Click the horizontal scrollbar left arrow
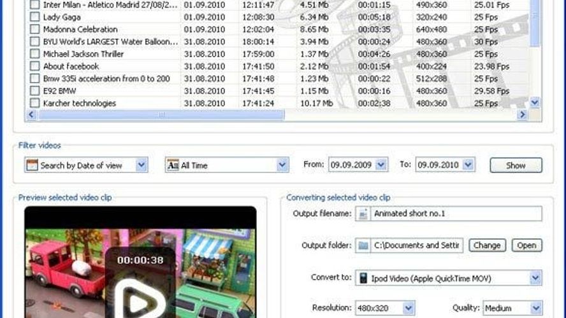This screenshot has width=566, height=318. [x=31, y=114]
